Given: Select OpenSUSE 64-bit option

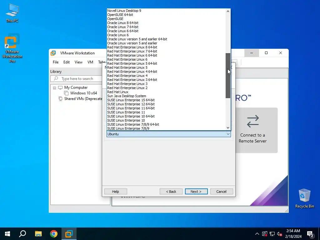Looking at the screenshot, I should coord(120,15).
